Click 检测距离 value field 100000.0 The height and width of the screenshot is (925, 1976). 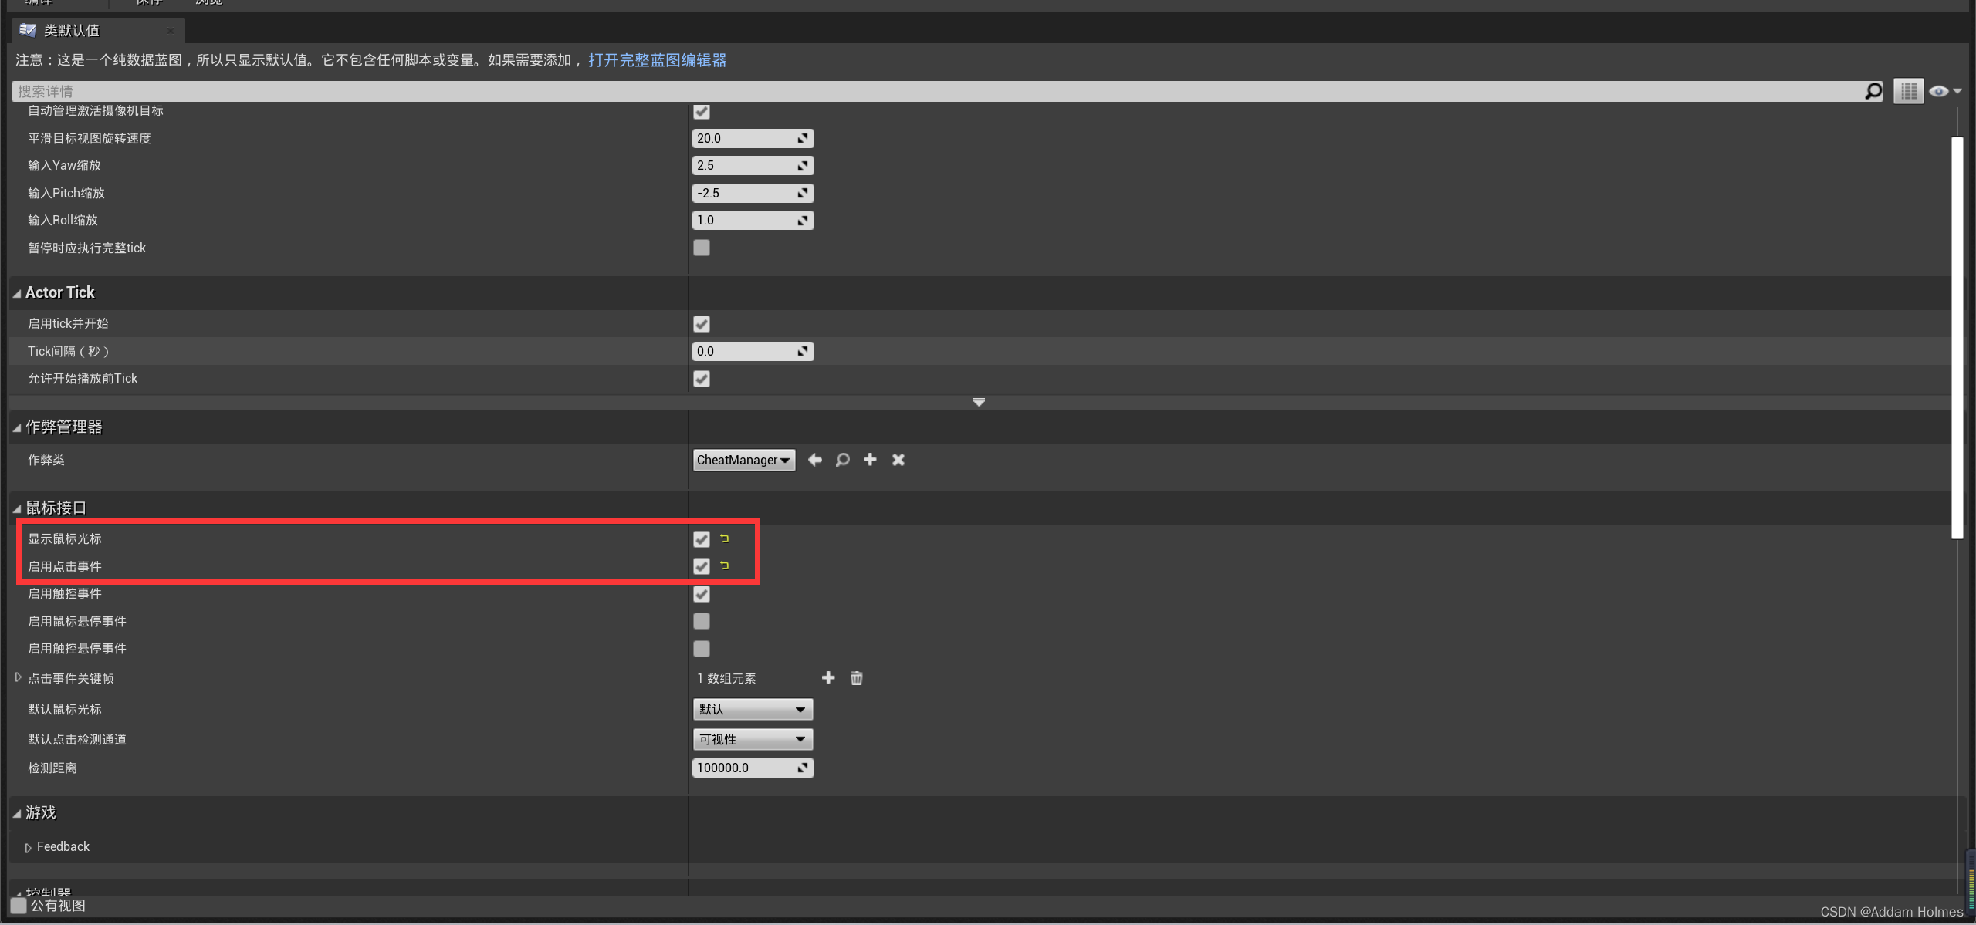tap(753, 768)
